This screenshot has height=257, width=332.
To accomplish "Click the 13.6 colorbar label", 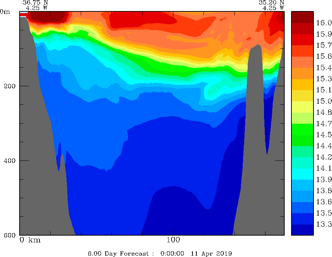I will click(x=324, y=202).
